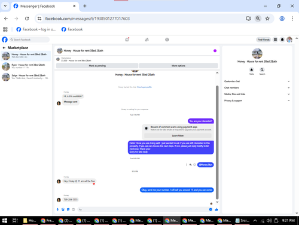Open the Facebook notifications bell

coord(282,39)
